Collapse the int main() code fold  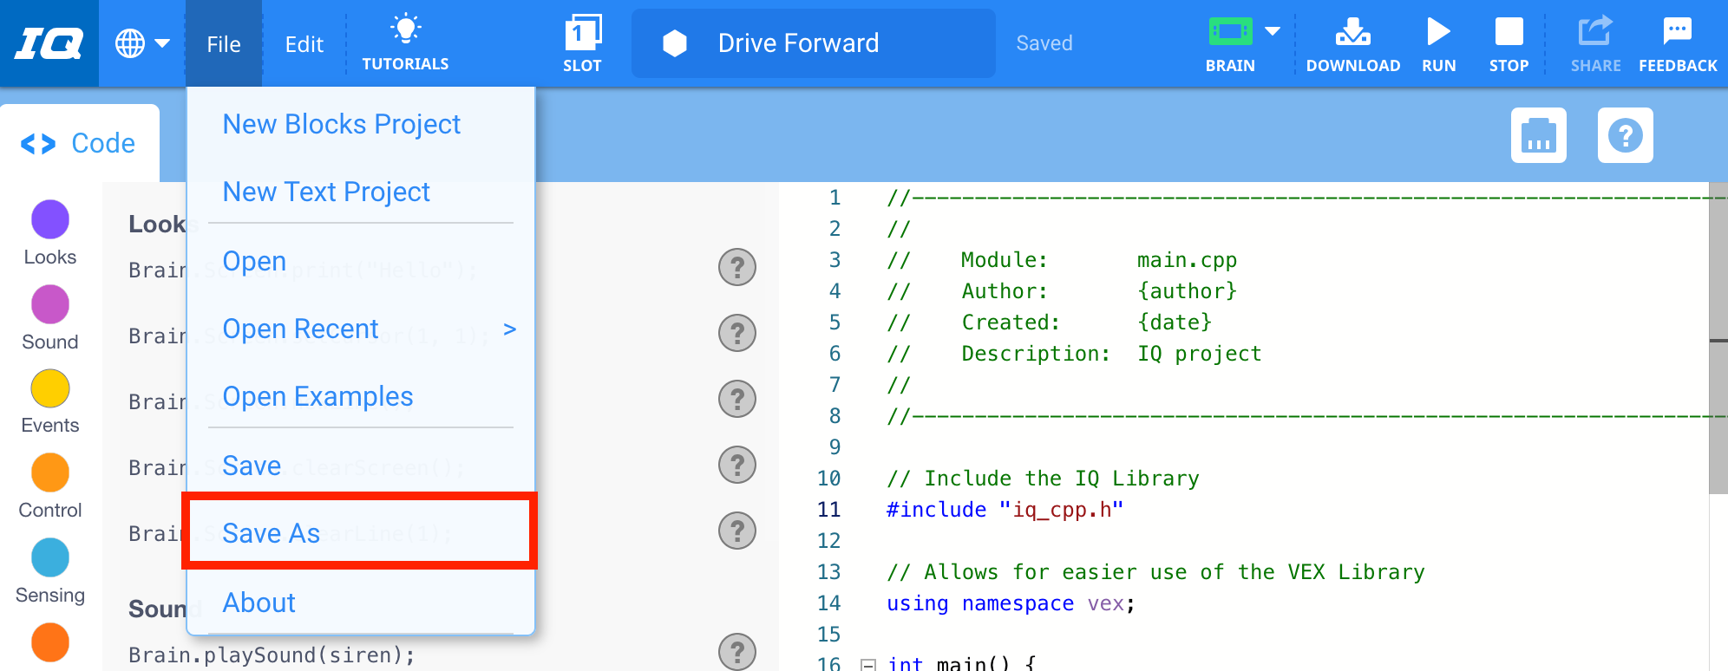pyautogui.click(x=867, y=665)
